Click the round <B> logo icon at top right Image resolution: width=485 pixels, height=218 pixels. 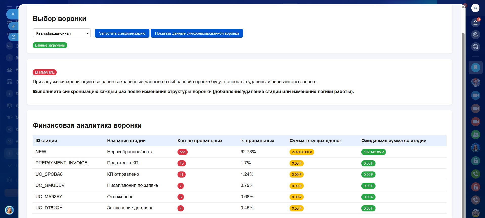tap(475, 8)
